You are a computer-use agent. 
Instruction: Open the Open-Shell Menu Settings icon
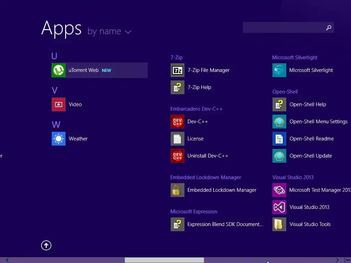pos(279,122)
